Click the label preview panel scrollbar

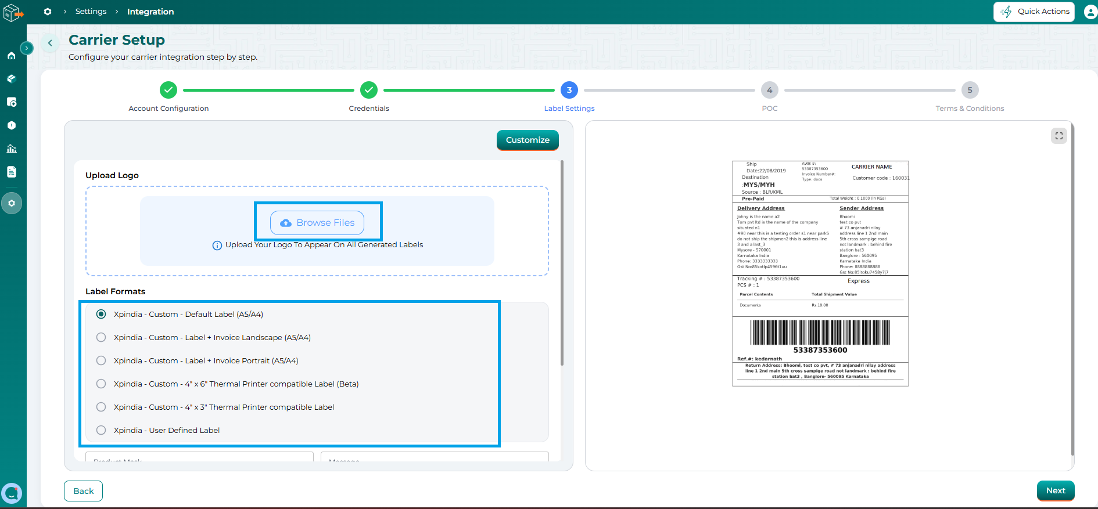1072,290
